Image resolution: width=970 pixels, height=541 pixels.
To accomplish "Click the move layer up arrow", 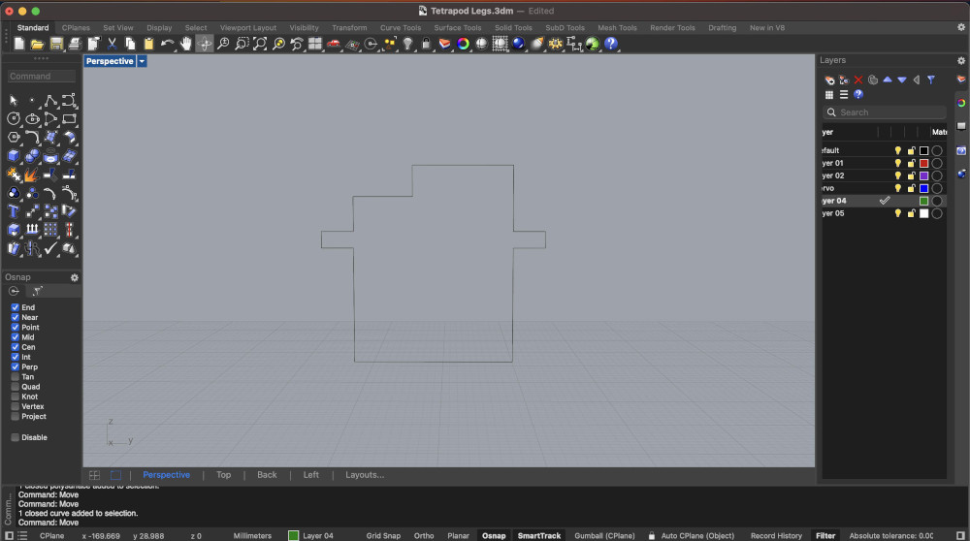I will 888,80.
